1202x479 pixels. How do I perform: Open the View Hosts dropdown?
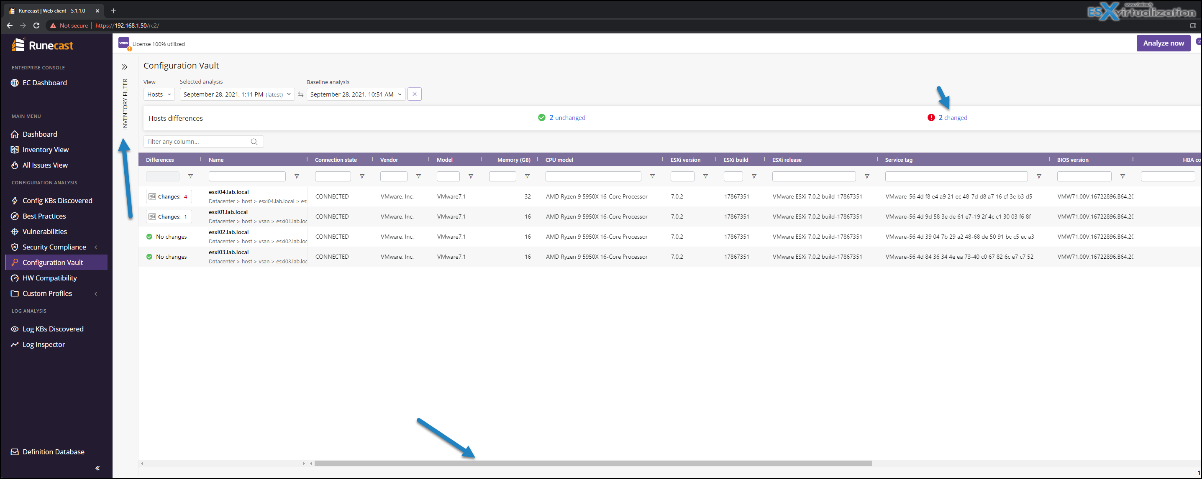tap(159, 94)
